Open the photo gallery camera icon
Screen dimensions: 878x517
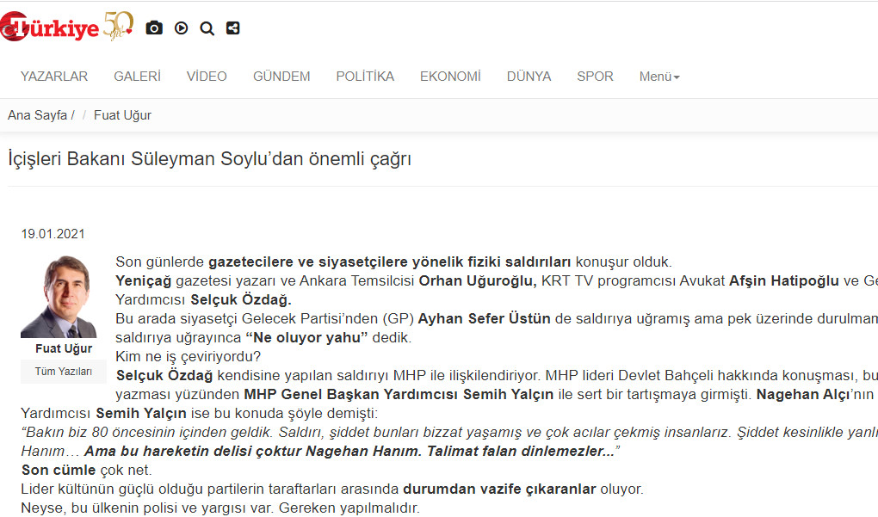(154, 28)
